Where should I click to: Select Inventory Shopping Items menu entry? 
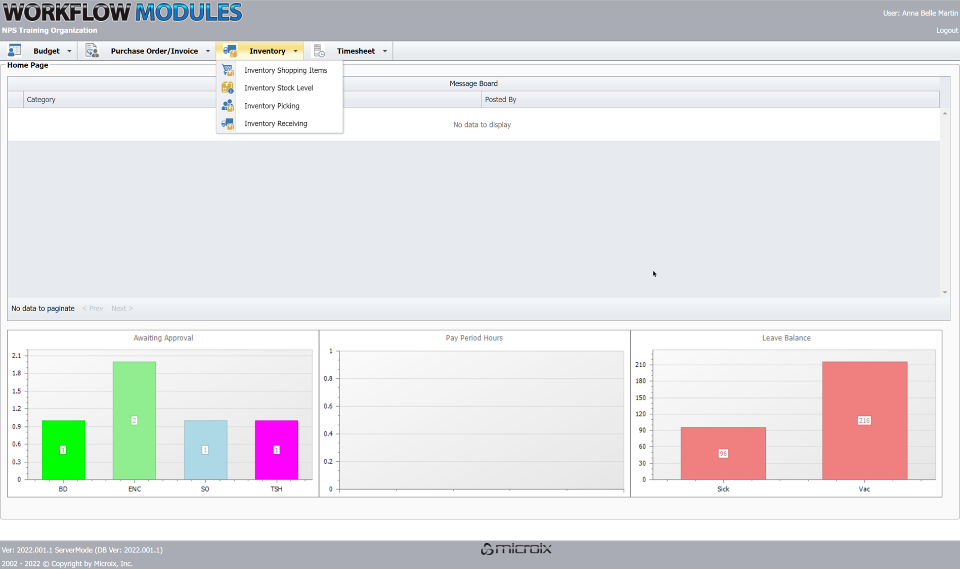coord(285,70)
